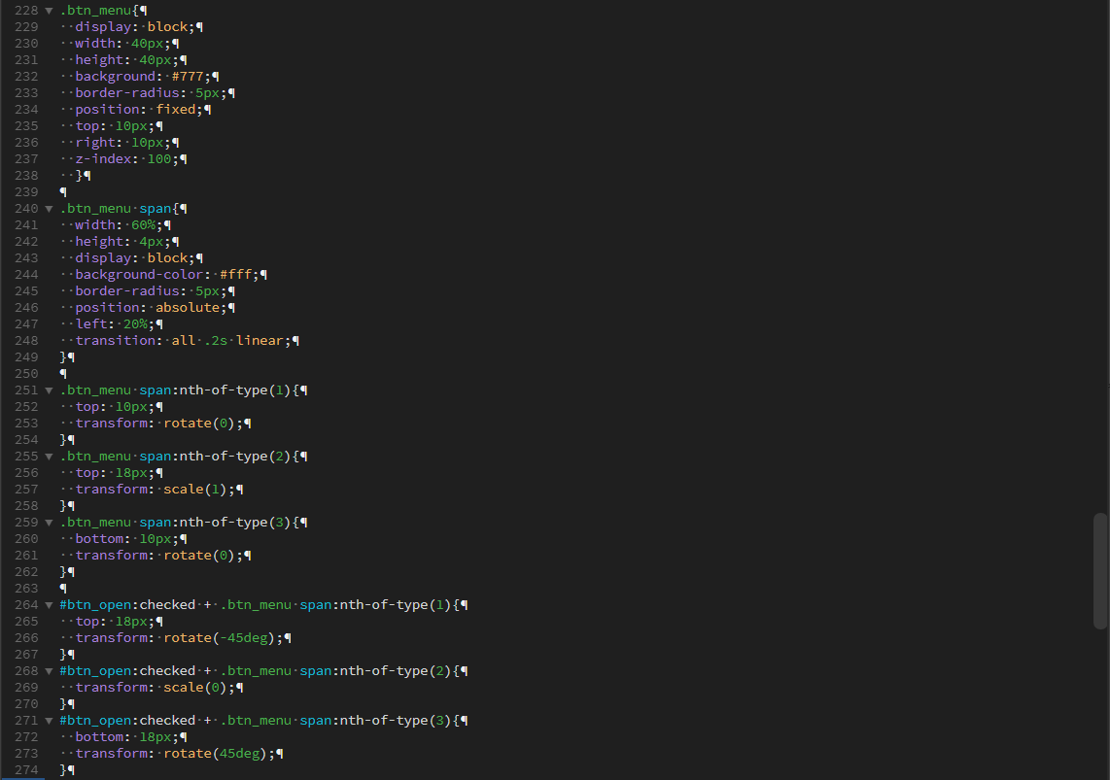Click line number 250 in the gutter
The height and width of the screenshot is (780, 1110).
tap(26, 374)
